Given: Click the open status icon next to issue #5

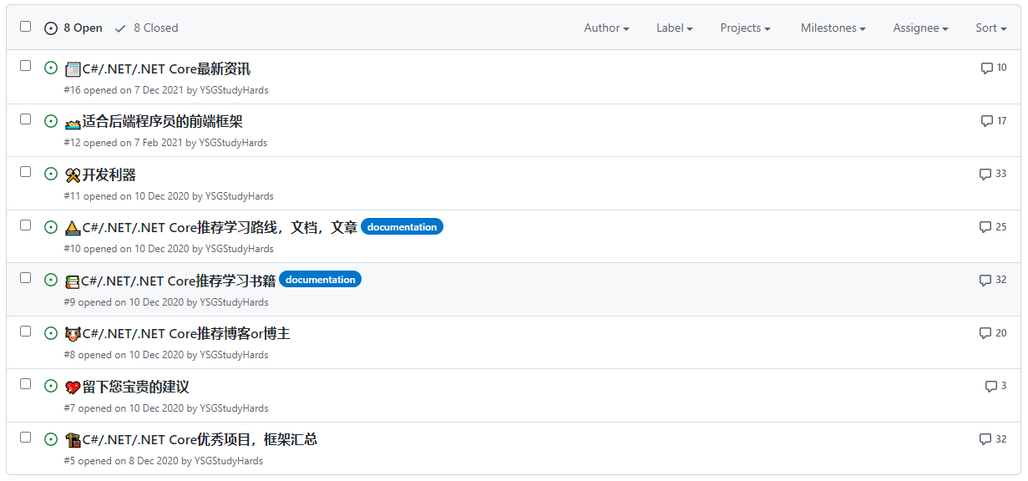Looking at the screenshot, I should point(51,438).
